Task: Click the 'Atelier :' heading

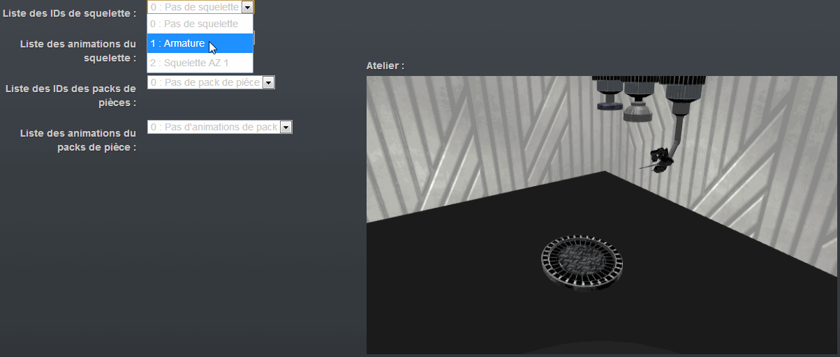Action: pos(385,66)
